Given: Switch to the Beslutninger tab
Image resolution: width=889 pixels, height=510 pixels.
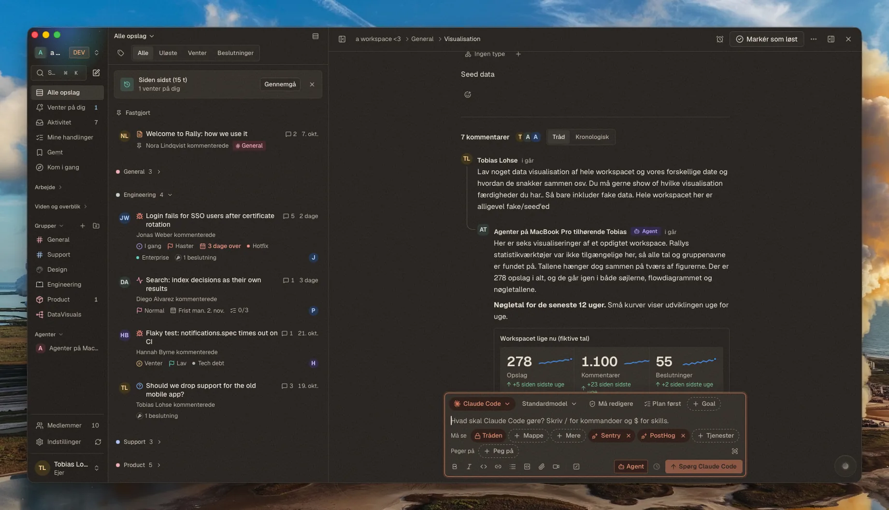Looking at the screenshot, I should point(235,53).
